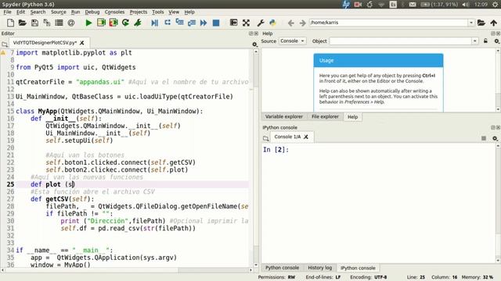Select the IPython console bottom tab
Viewport: 501px width, 281px height.
pyautogui.click(x=358, y=268)
